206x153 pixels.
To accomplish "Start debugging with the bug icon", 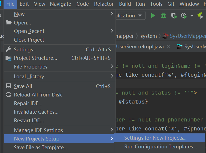I will click(163, 15).
